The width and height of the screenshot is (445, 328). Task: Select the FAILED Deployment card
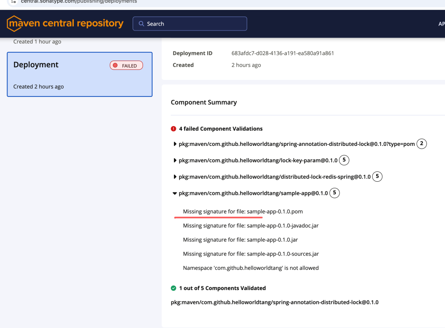click(80, 74)
